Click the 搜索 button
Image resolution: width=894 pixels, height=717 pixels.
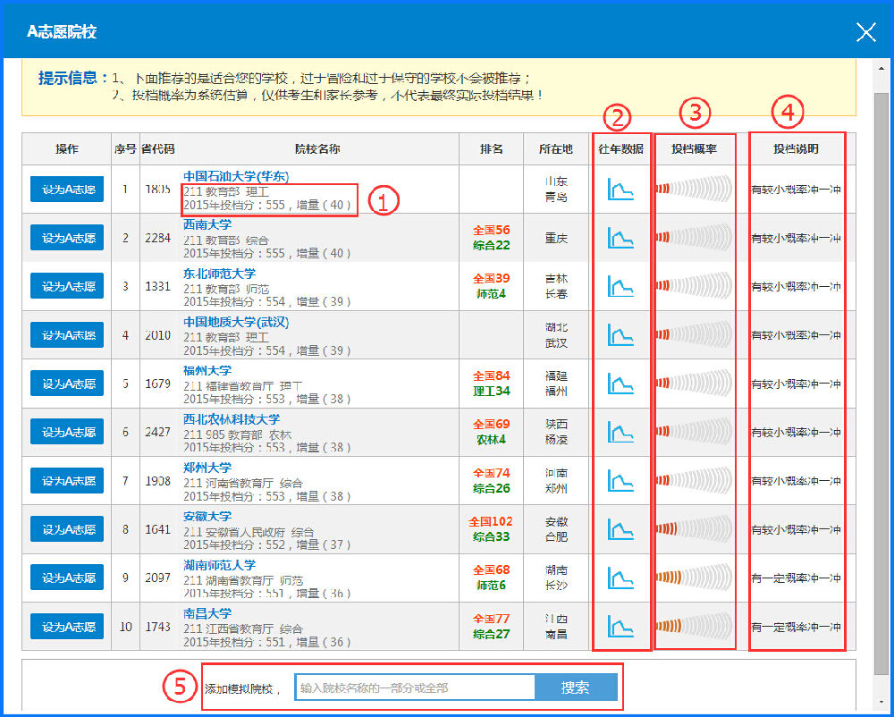[x=576, y=687]
